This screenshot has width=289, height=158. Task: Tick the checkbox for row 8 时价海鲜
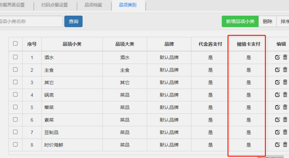15,145
